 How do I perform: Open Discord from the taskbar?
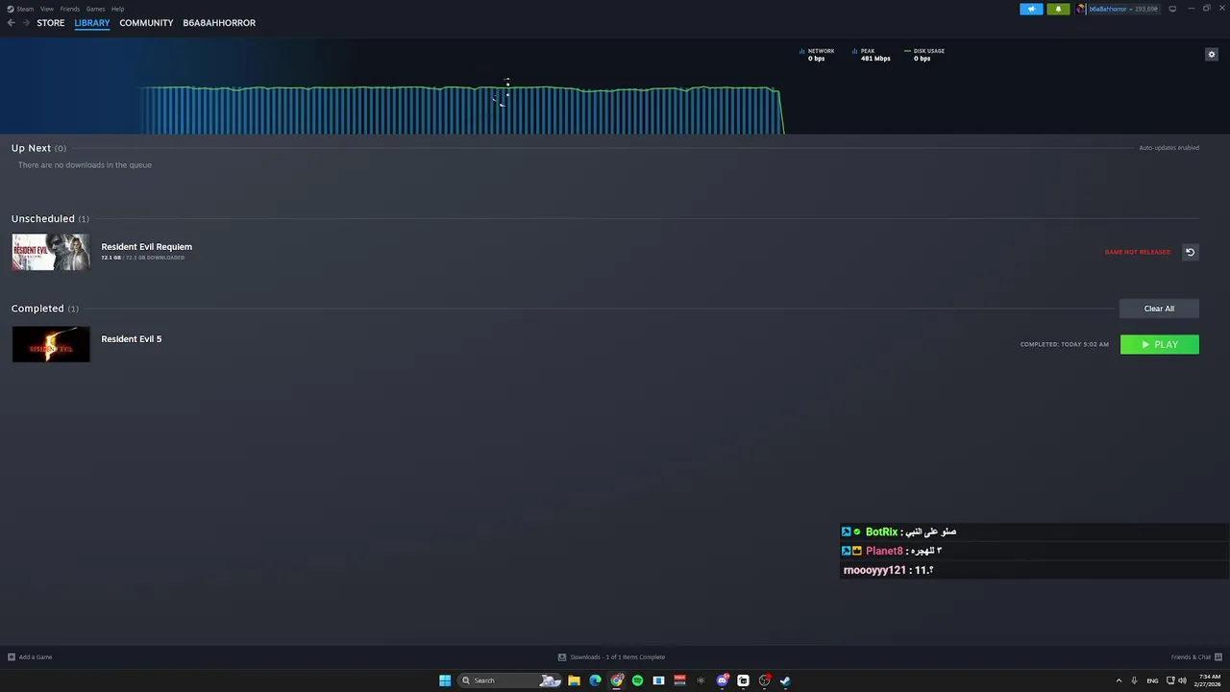(722, 680)
